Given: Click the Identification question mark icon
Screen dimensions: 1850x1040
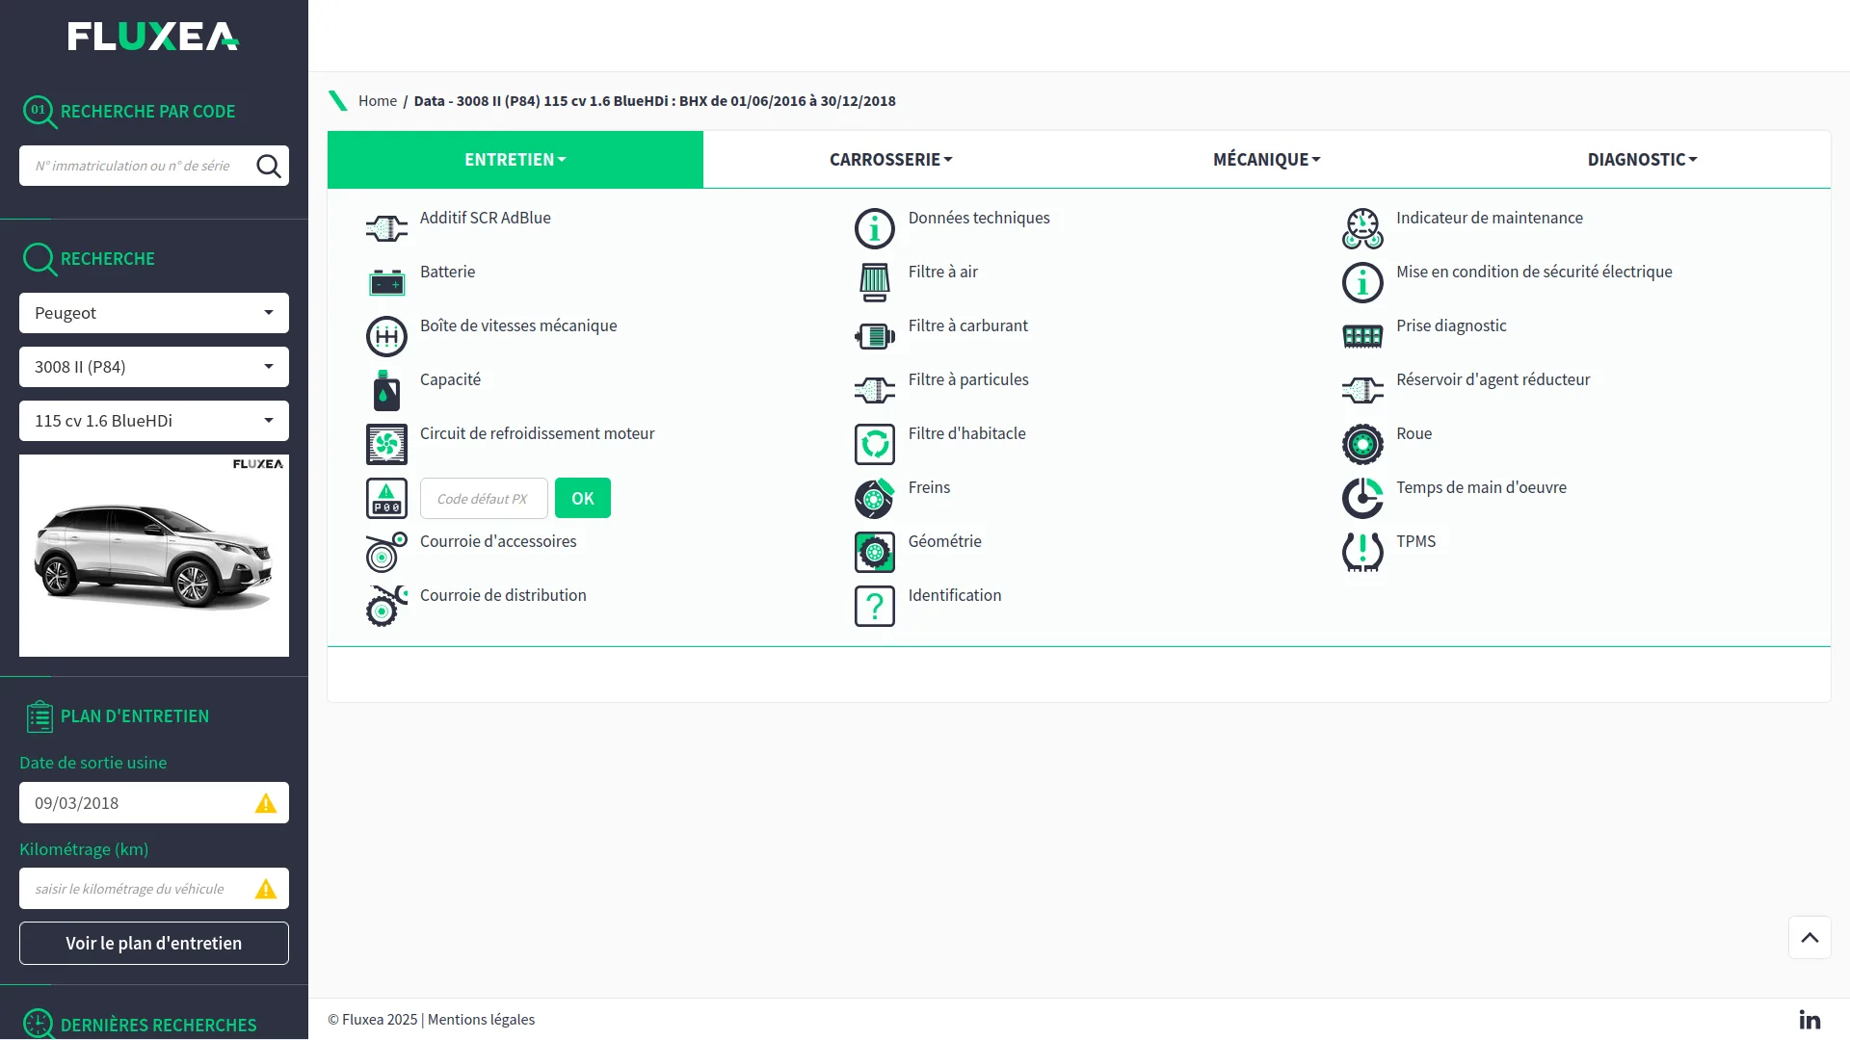Looking at the screenshot, I should pos(875,606).
